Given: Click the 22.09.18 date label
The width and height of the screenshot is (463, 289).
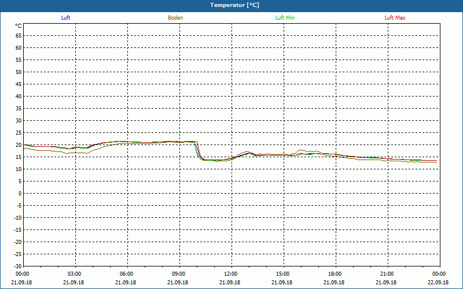Looking at the screenshot, I should (438, 283).
